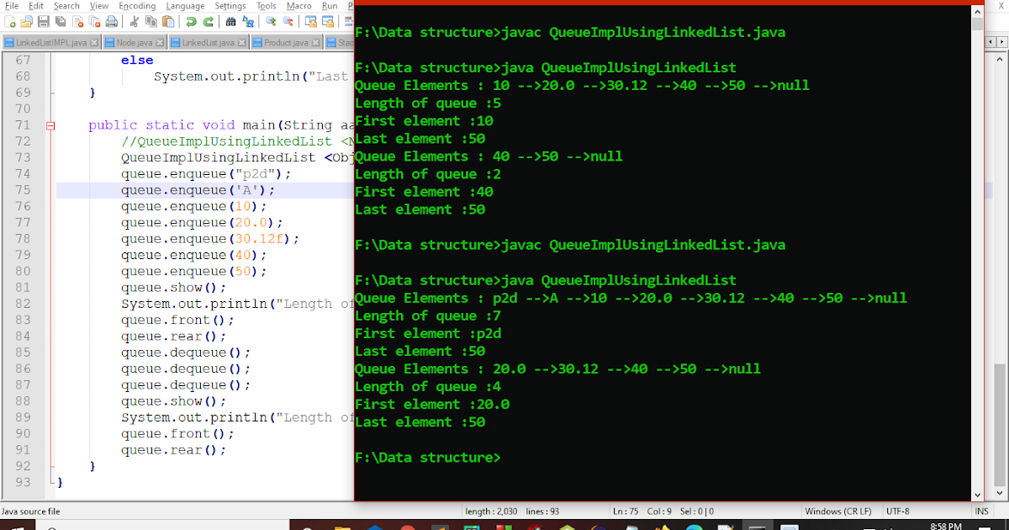
Task: Undo the last edit
Action: (190, 23)
